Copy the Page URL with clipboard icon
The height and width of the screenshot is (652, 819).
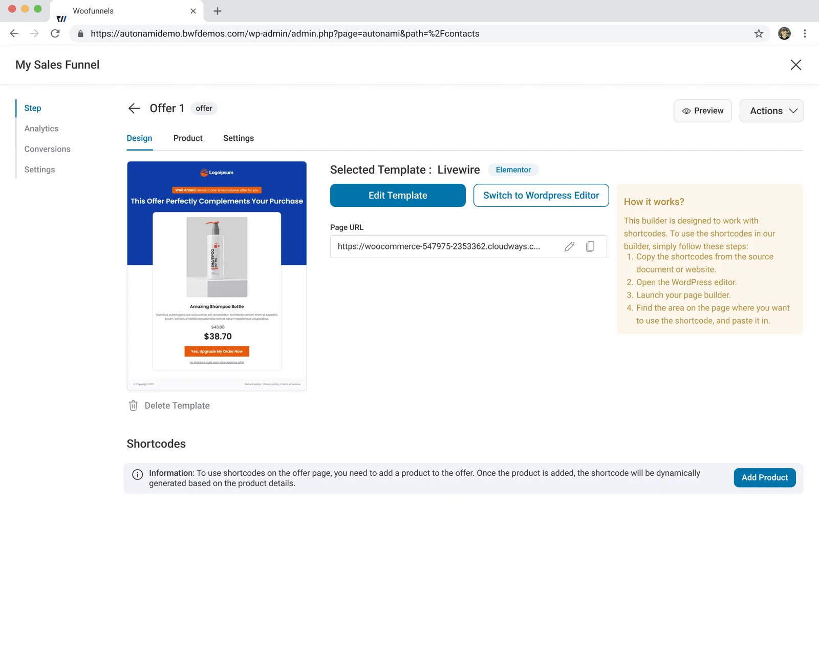(x=590, y=246)
